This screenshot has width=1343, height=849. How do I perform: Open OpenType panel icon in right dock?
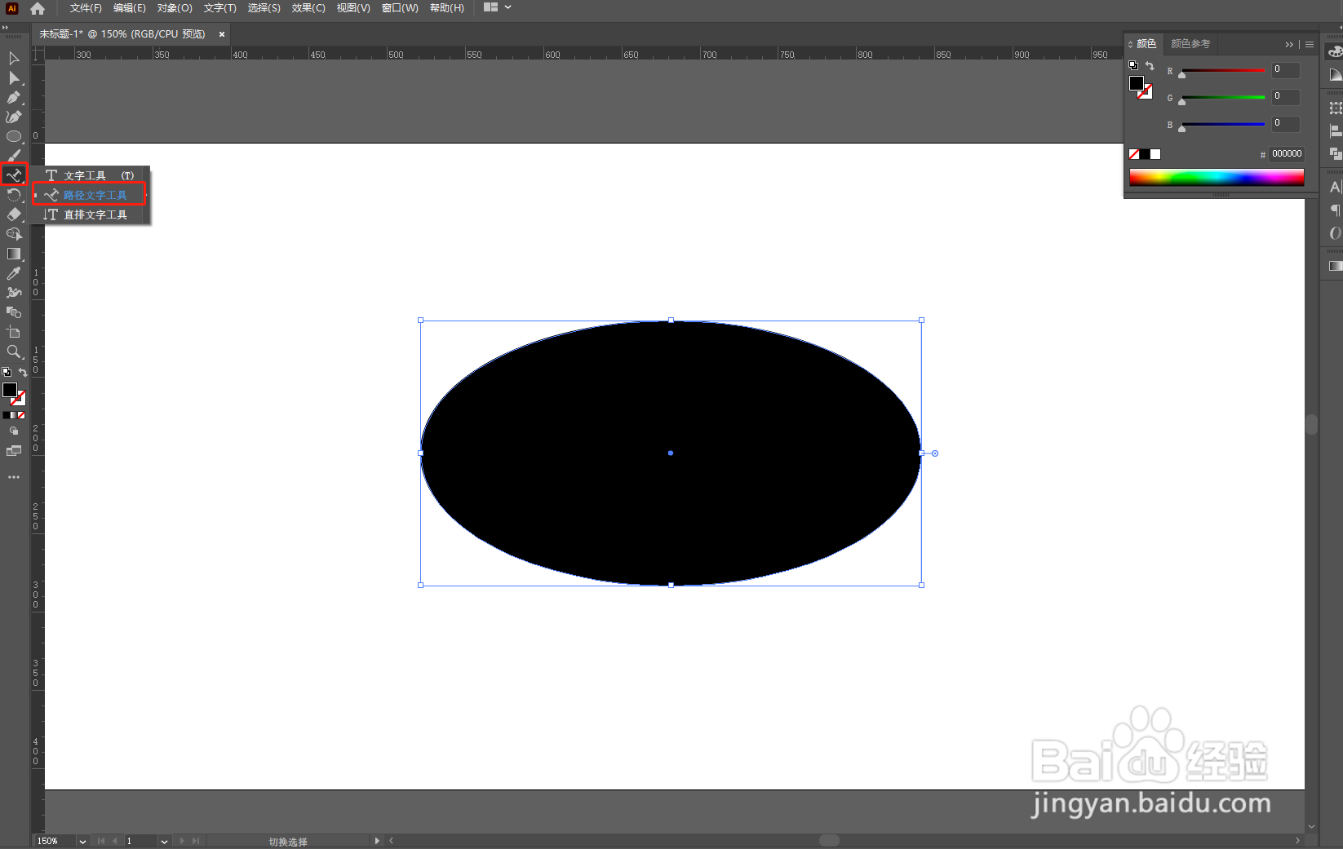pos(1335,232)
